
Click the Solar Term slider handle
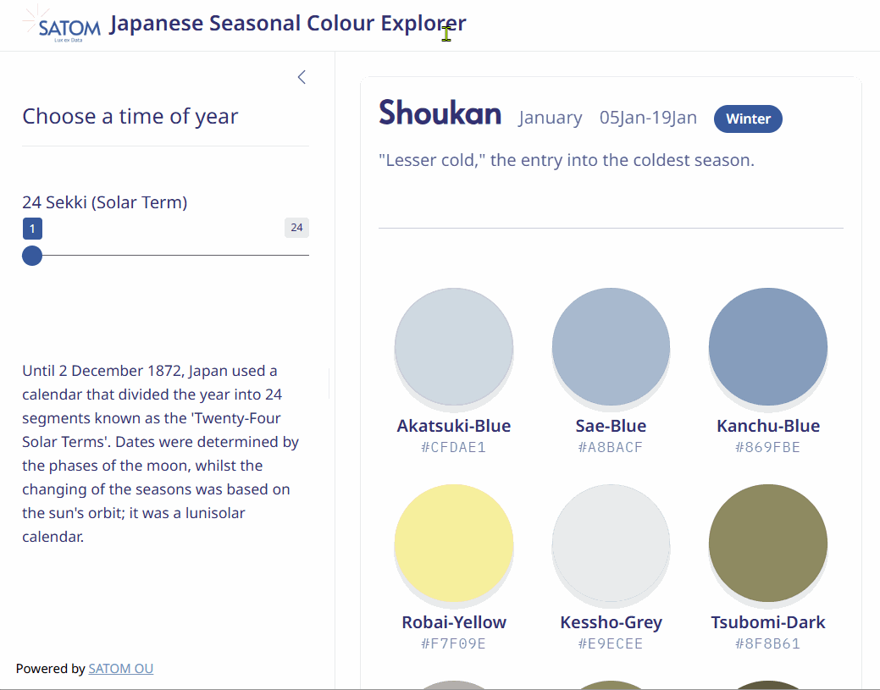pyautogui.click(x=32, y=256)
